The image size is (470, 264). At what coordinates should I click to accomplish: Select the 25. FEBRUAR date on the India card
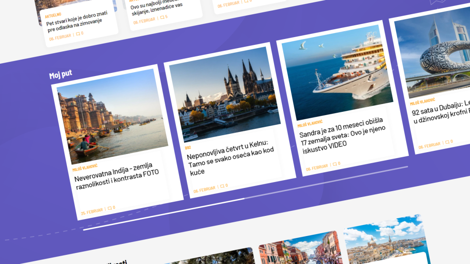pyautogui.click(x=92, y=211)
